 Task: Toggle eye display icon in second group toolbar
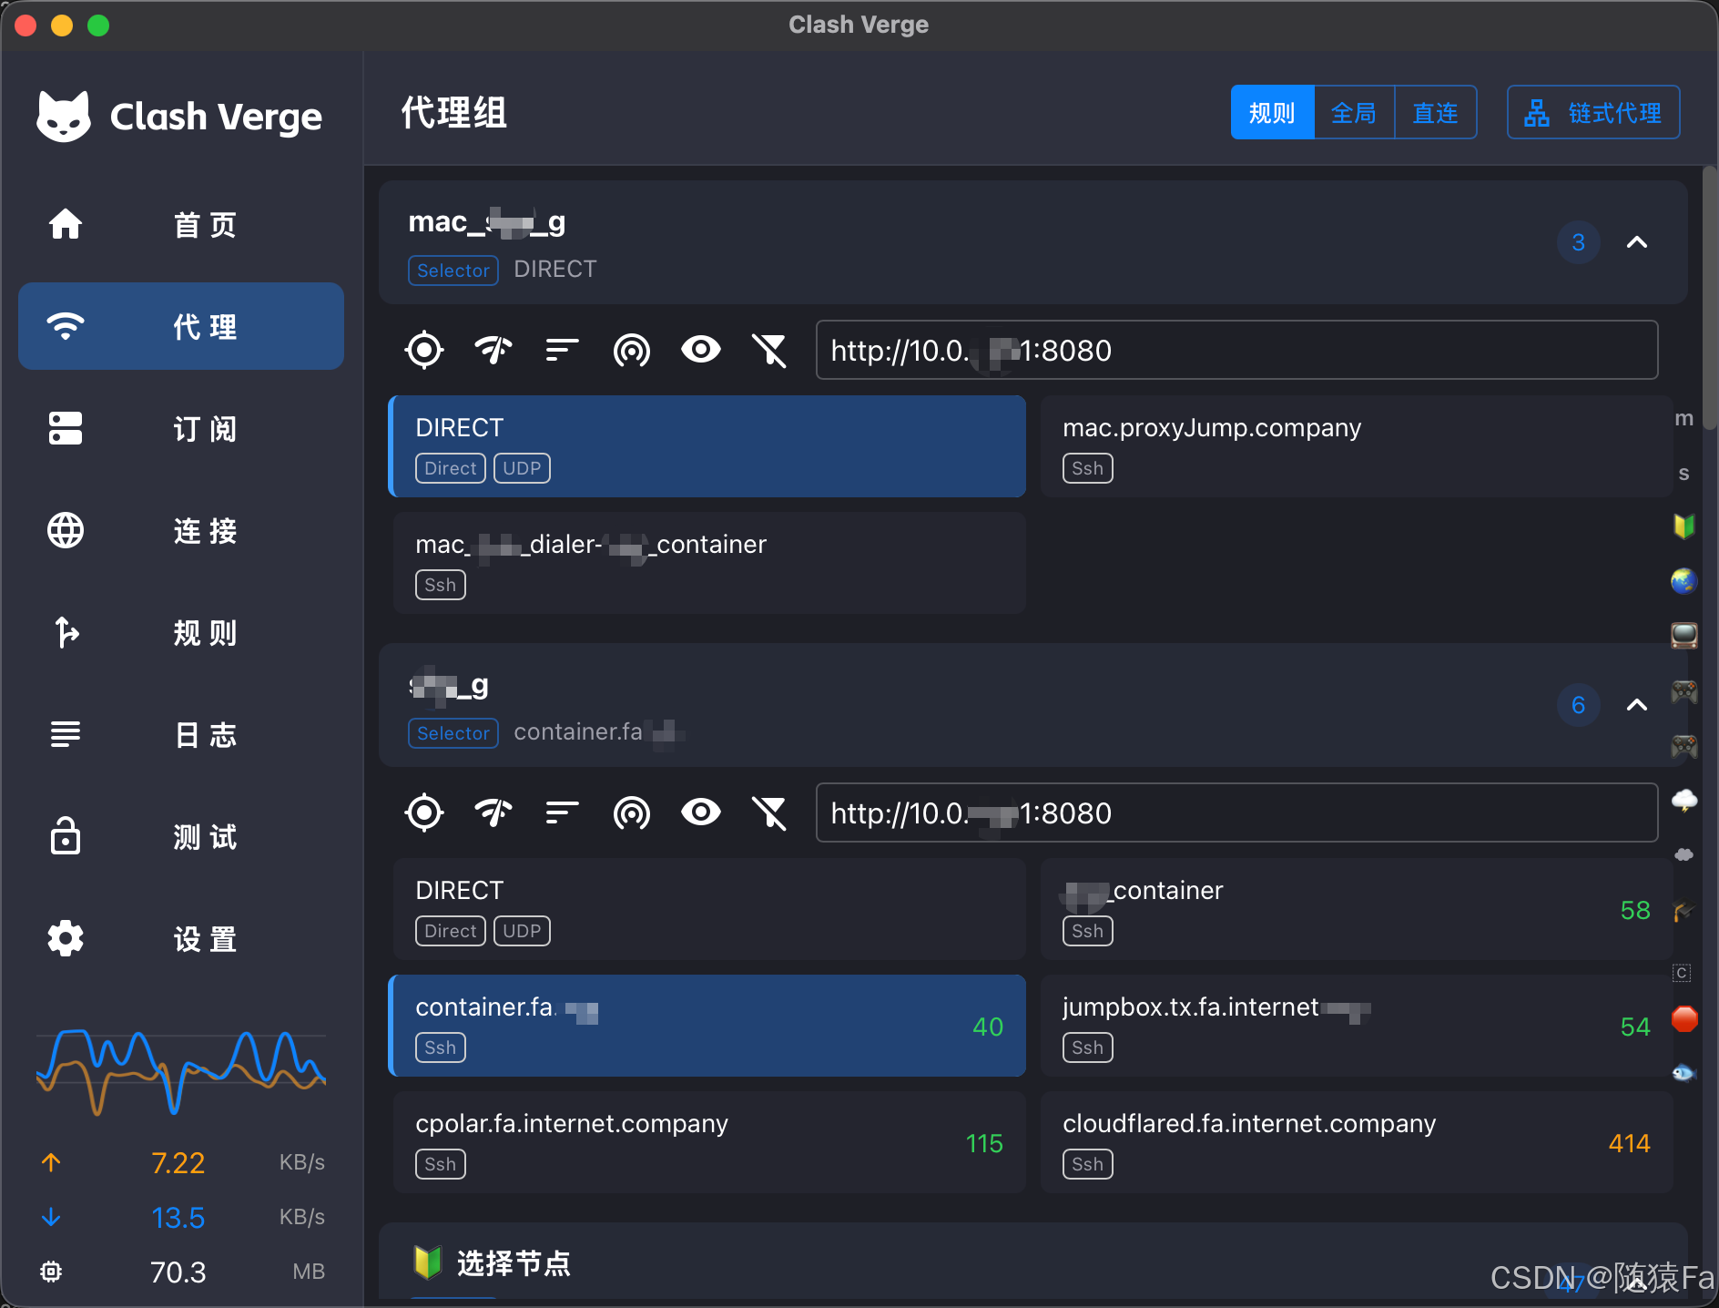[701, 812]
